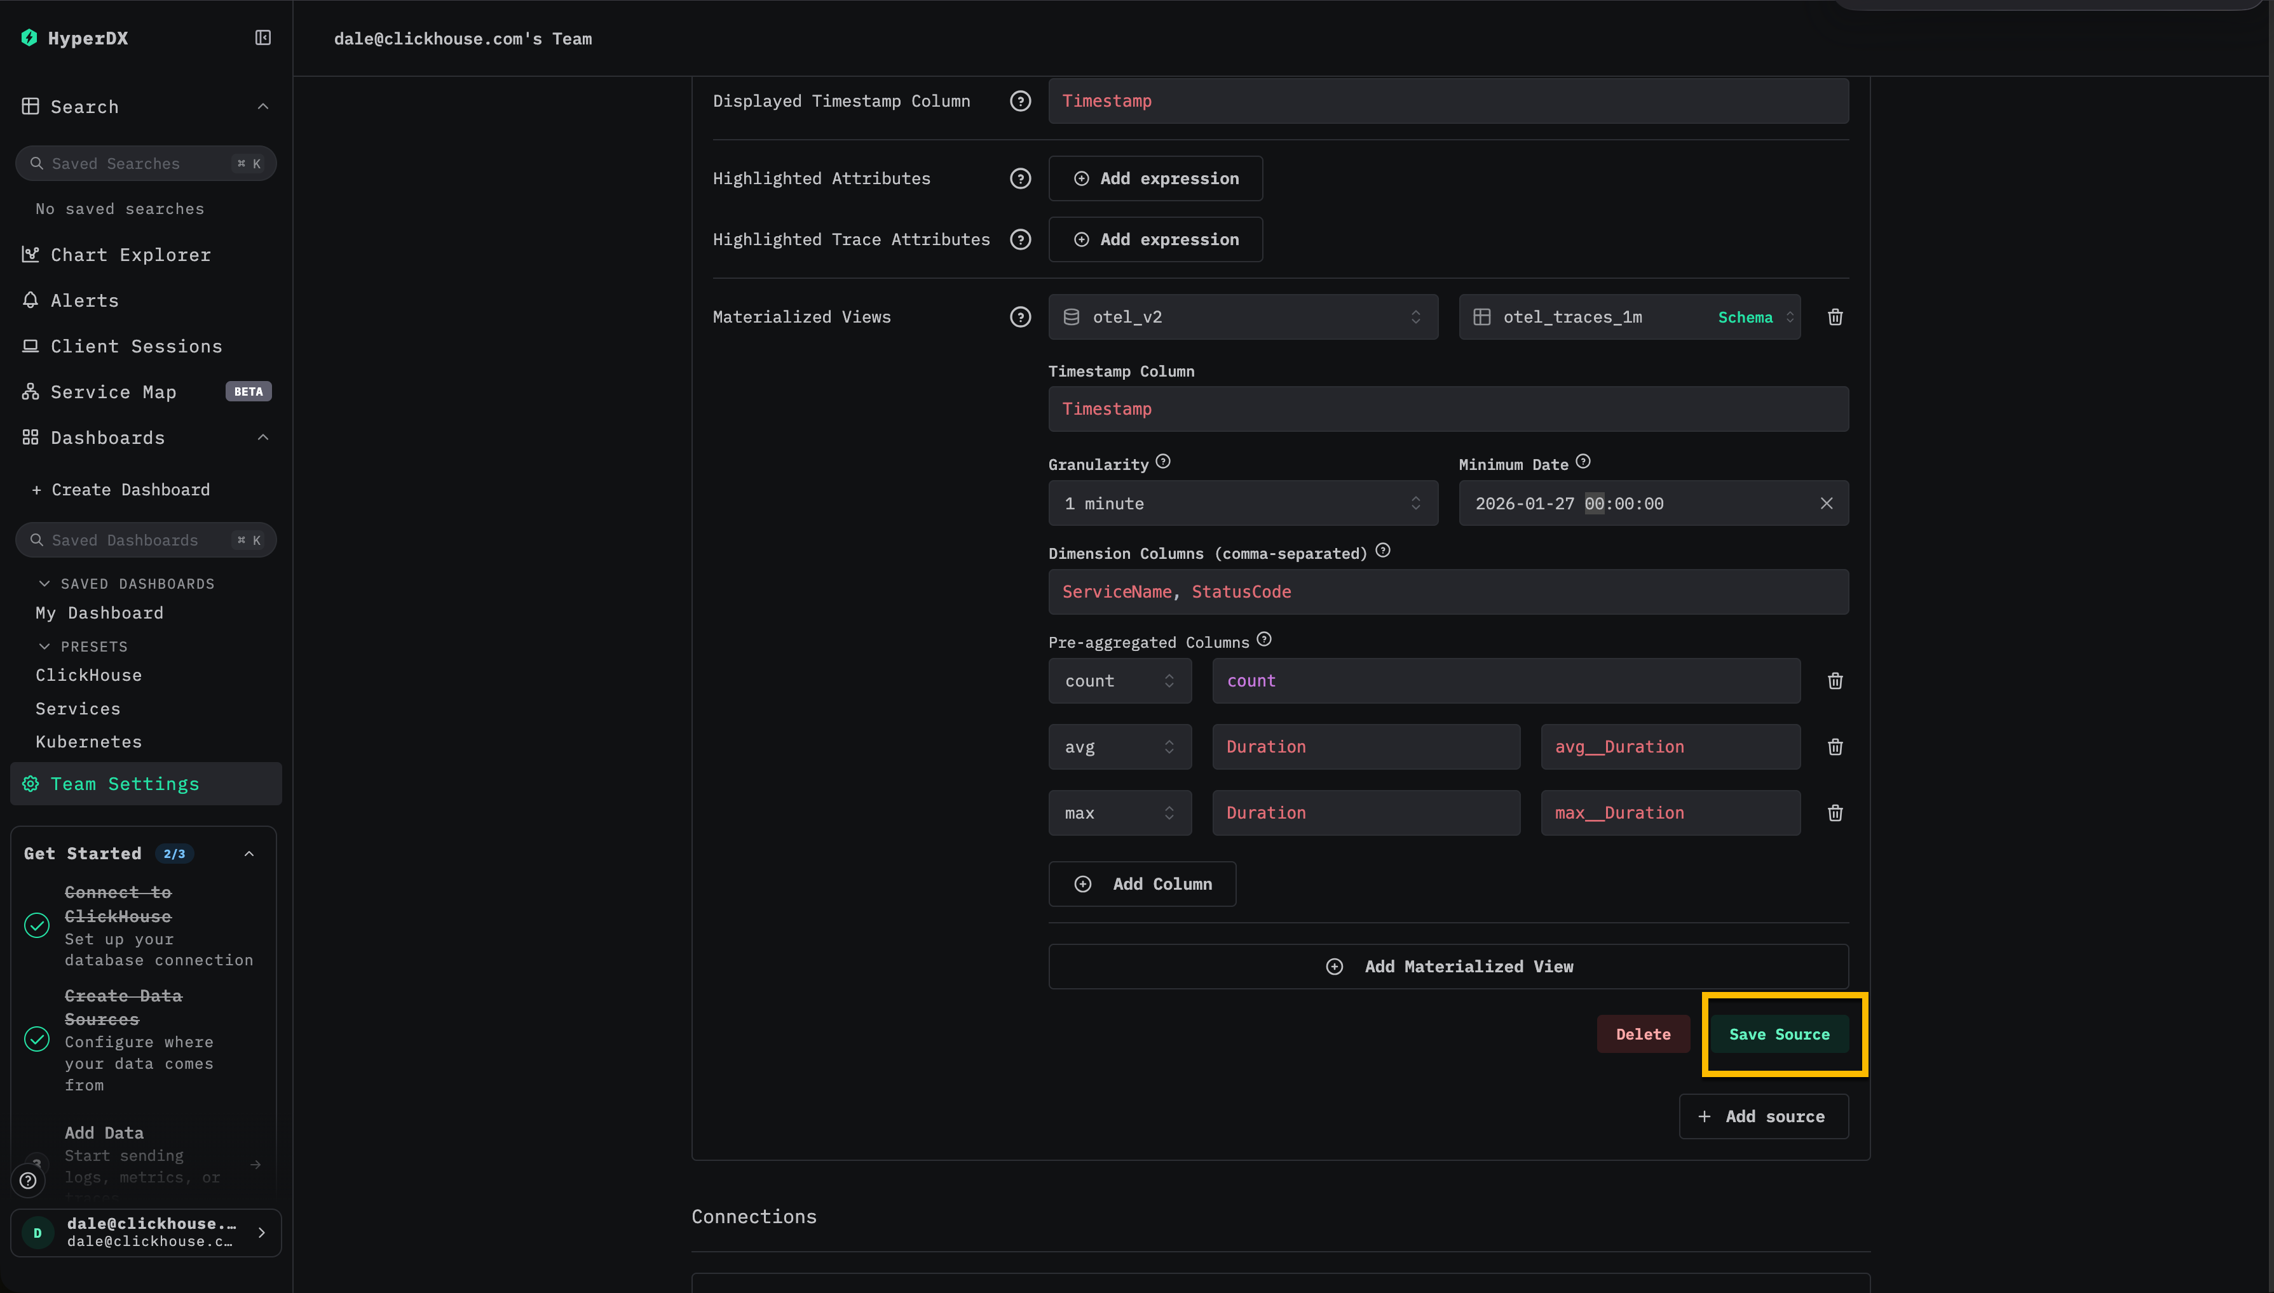Open the help question mark bottom-left

(x=27, y=1180)
